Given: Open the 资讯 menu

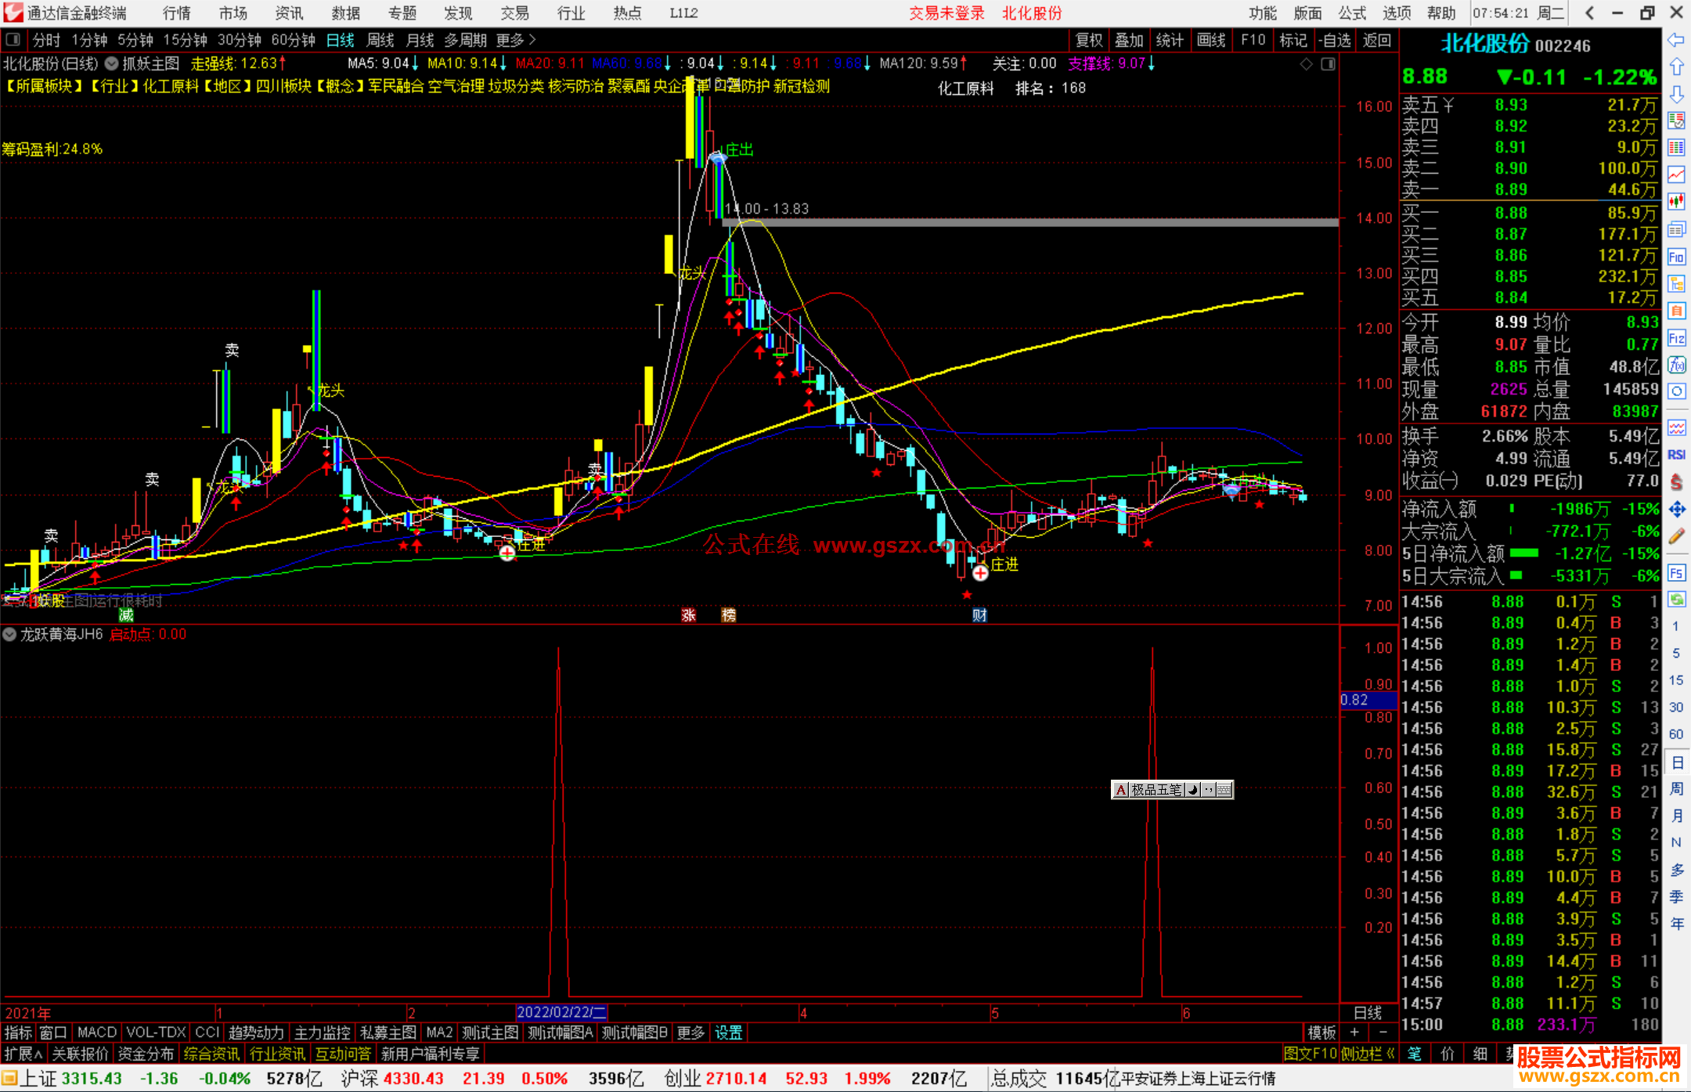Looking at the screenshot, I should point(289,13).
